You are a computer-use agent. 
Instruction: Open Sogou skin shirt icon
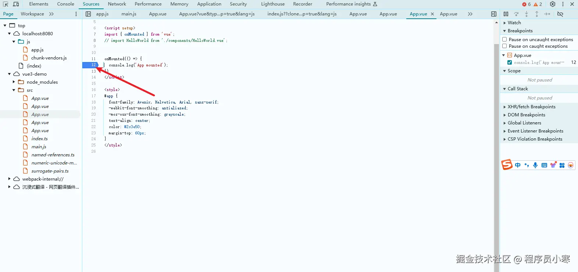coord(553,165)
